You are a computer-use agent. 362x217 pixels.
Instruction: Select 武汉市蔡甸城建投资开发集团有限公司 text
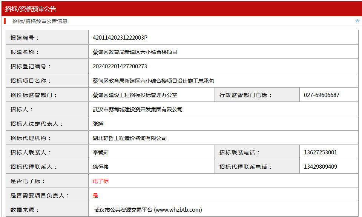click(x=138, y=109)
